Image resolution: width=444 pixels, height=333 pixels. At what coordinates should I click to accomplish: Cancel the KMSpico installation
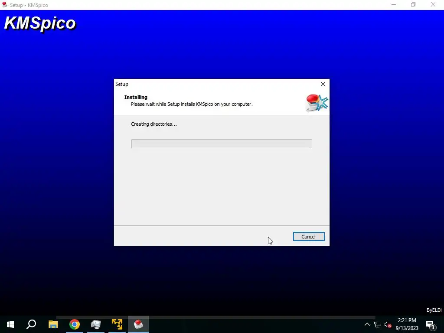tap(309, 237)
